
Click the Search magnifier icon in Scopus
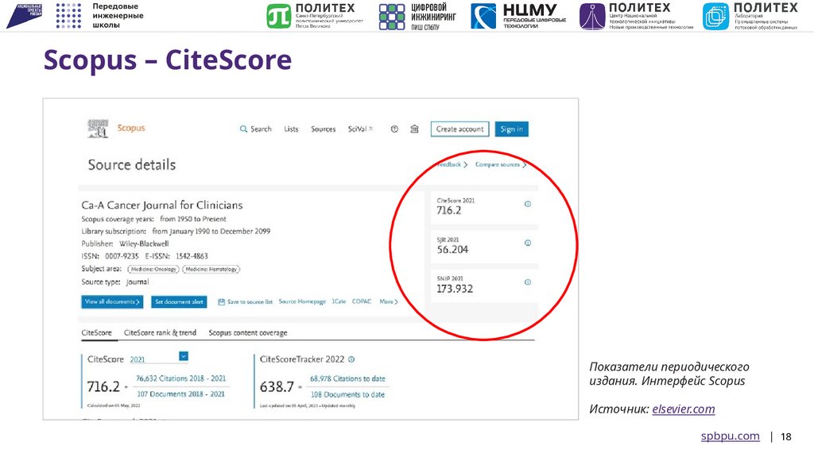(x=243, y=129)
